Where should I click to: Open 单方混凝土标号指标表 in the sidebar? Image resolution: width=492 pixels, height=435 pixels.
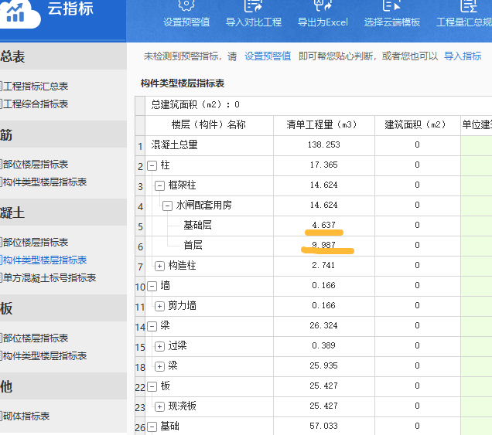pos(48,278)
